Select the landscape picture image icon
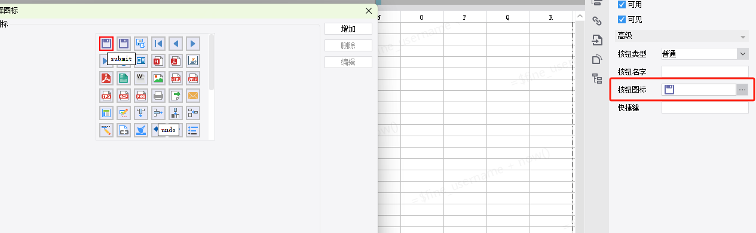756x233 pixels. pos(158,78)
